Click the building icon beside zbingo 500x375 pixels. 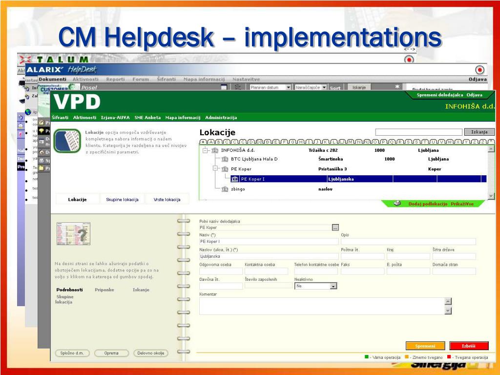click(225, 189)
